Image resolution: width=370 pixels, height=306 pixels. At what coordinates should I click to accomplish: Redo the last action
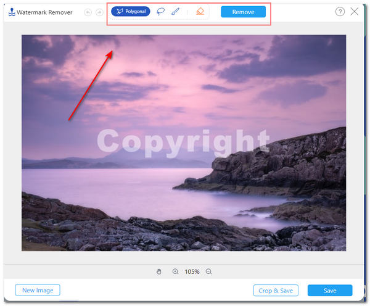[99, 12]
